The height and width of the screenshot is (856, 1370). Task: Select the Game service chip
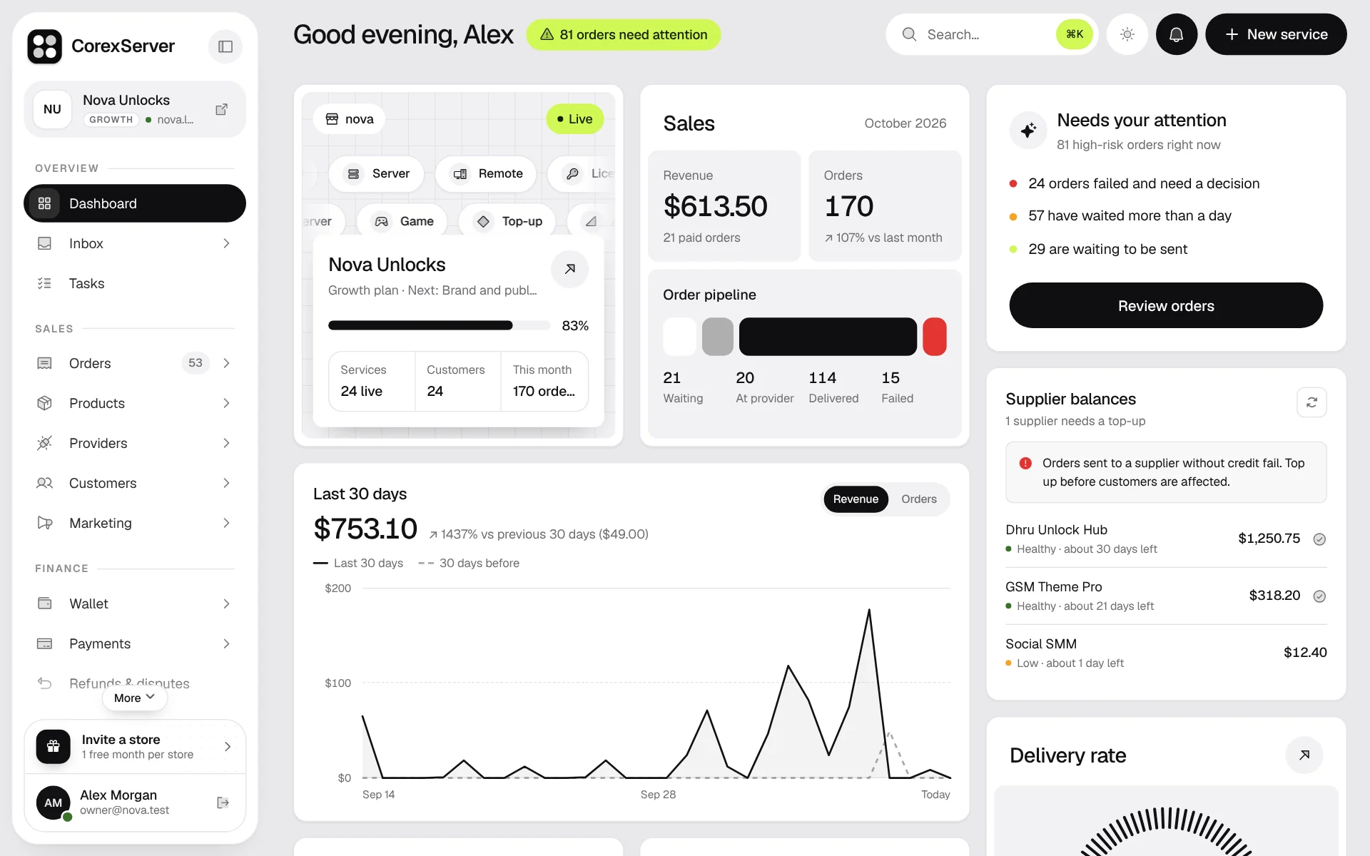coord(402,221)
